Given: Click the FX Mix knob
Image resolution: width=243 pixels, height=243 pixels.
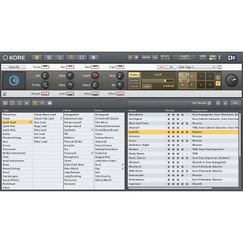Looking at the screenshot, I should pos(45,85).
